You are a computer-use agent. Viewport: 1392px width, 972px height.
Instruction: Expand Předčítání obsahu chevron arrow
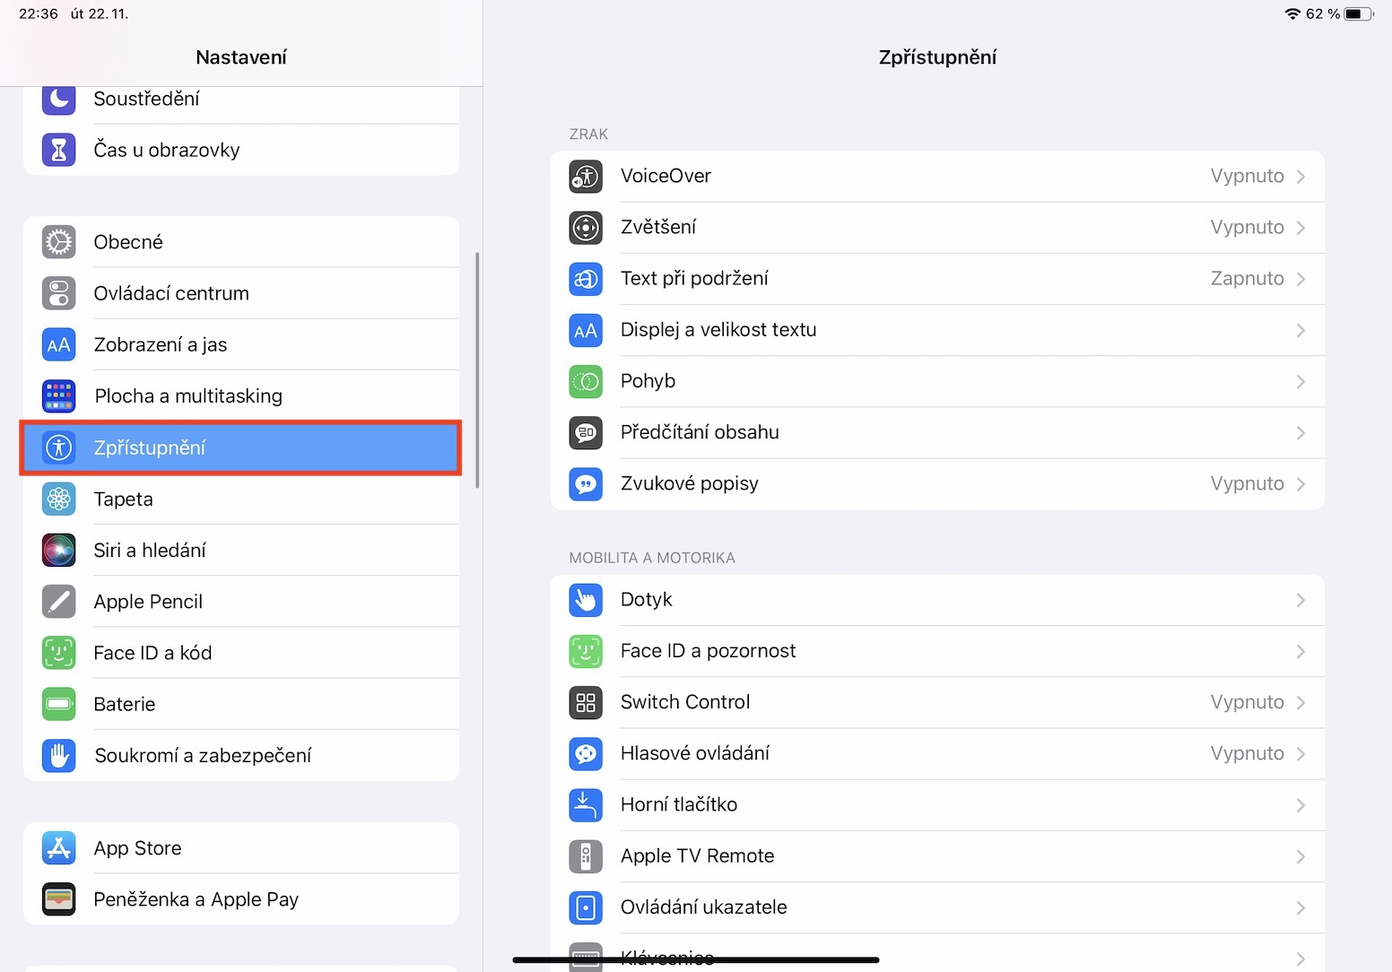pyautogui.click(x=1301, y=433)
